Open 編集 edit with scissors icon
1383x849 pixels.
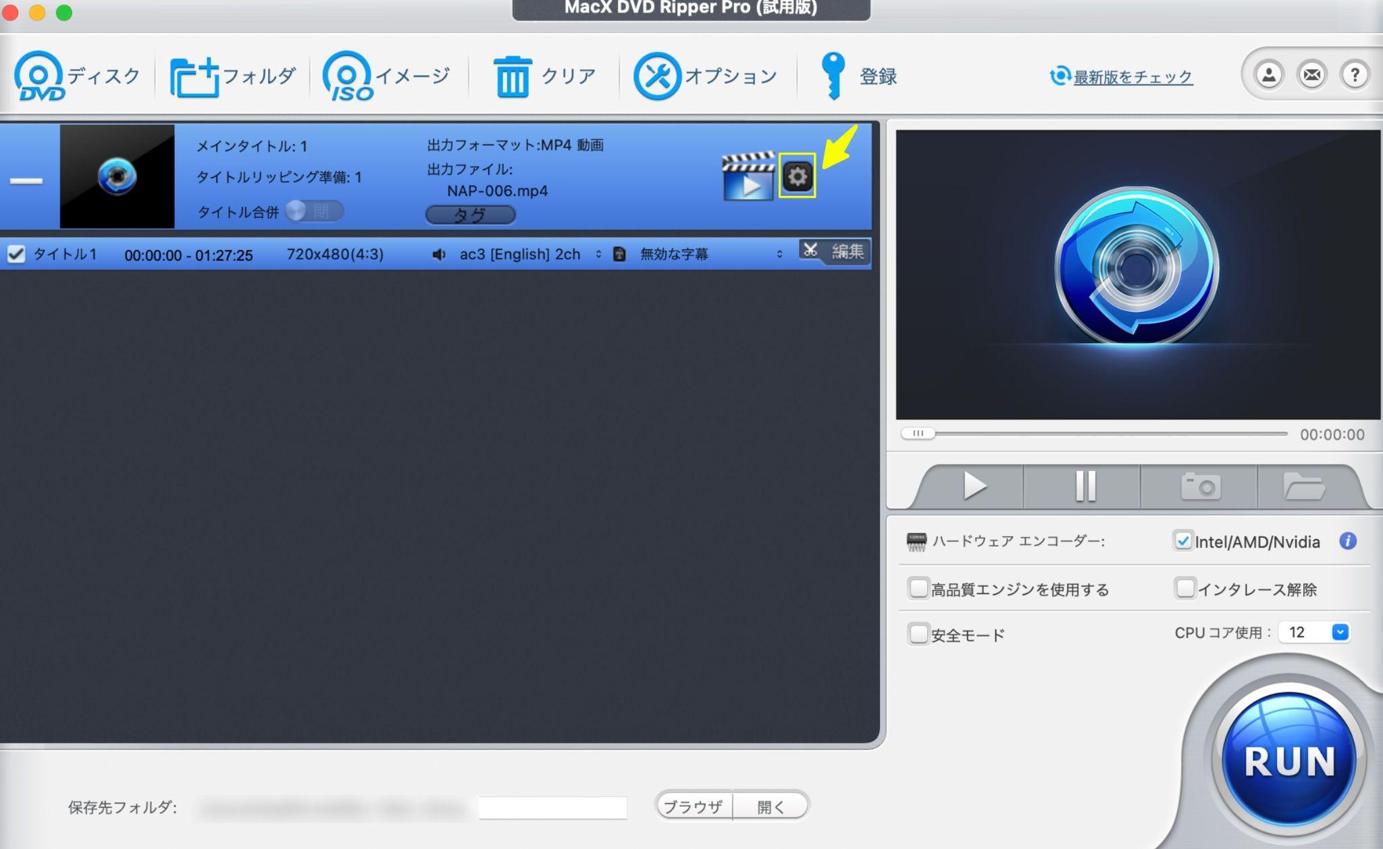pyautogui.click(x=834, y=252)
